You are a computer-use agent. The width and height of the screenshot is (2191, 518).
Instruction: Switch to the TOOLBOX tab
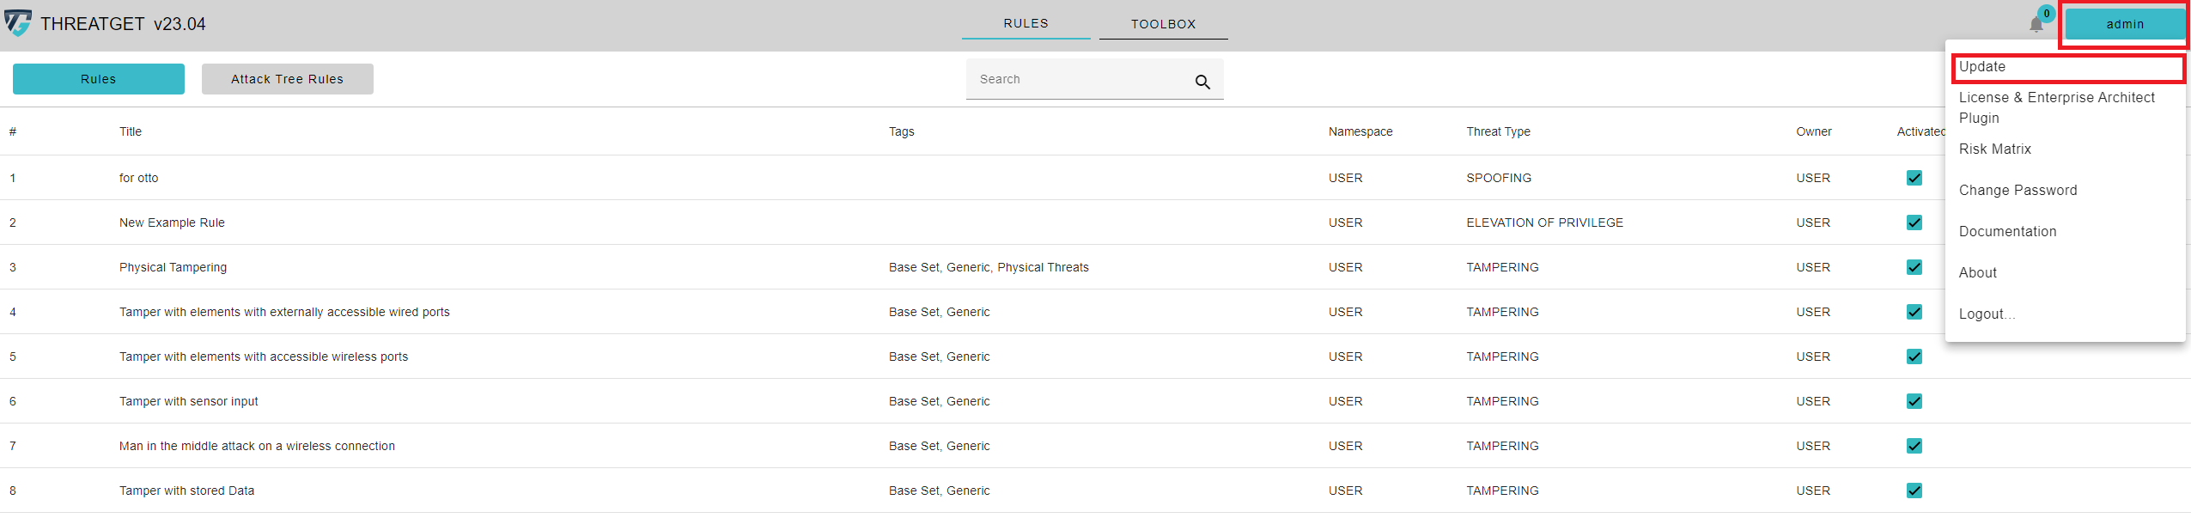1163,24
